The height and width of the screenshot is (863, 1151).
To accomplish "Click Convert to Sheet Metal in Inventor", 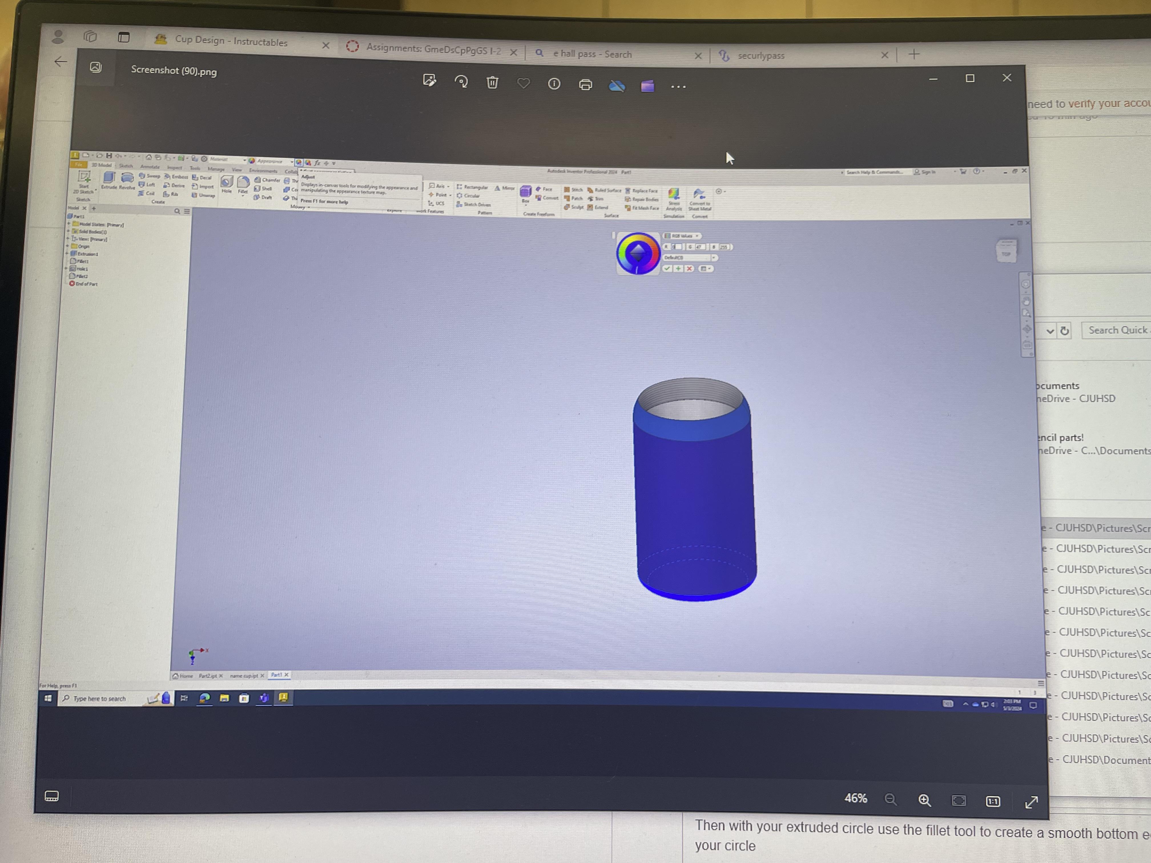I will click(699, 200).
